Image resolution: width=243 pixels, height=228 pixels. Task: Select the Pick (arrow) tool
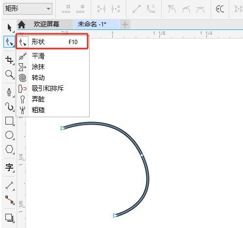tap(9, 28)
